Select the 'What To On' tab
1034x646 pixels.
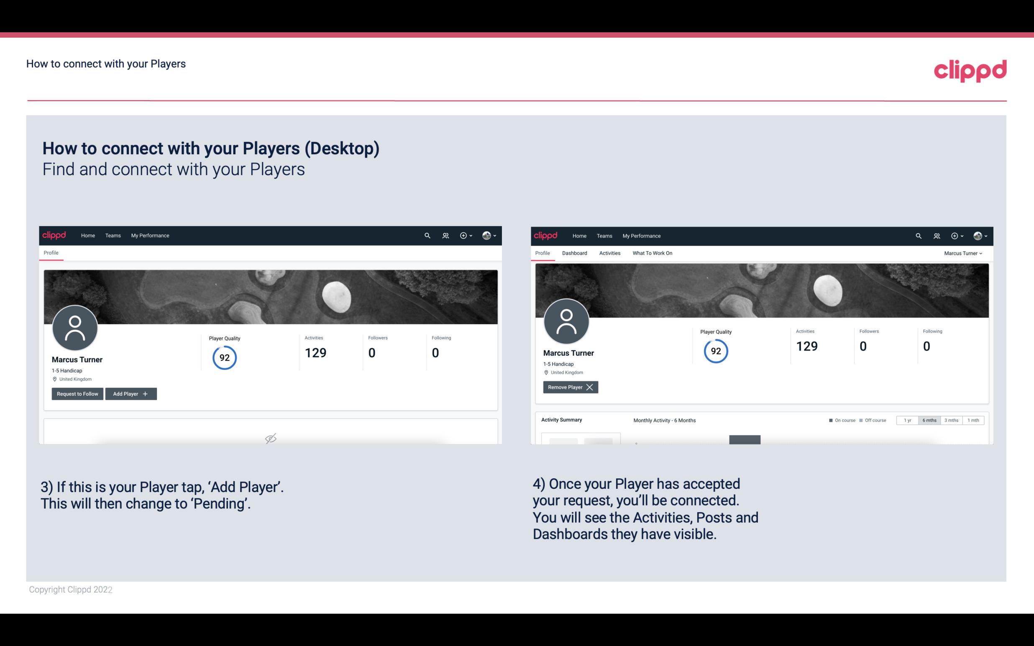(652, 253)
